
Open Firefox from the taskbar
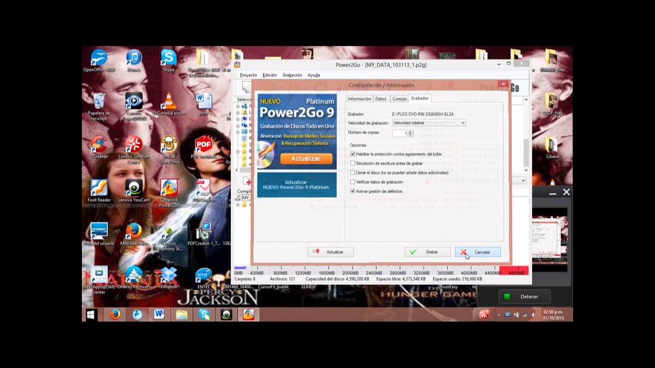[x=115, y=314]
